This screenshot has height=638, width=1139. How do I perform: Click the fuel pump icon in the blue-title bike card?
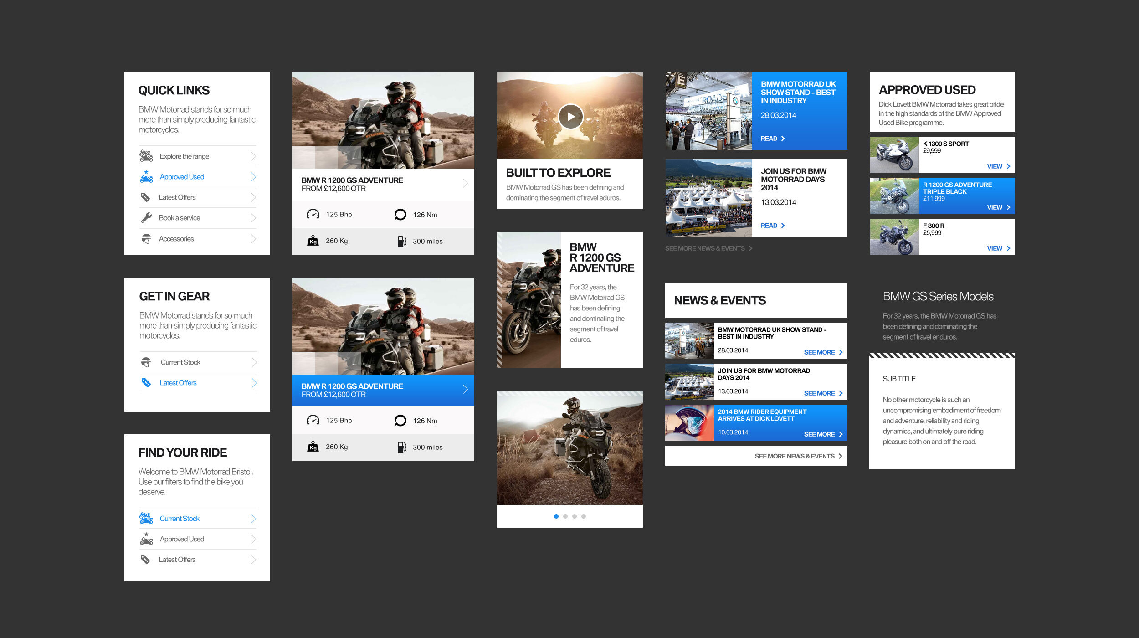click(401, 447)
